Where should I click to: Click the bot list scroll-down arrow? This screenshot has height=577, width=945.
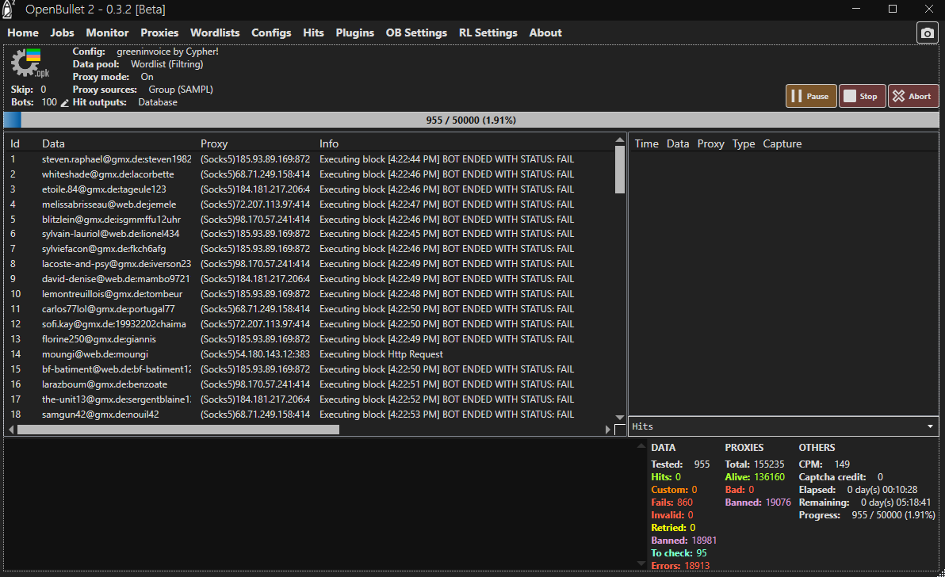point(620,418)
